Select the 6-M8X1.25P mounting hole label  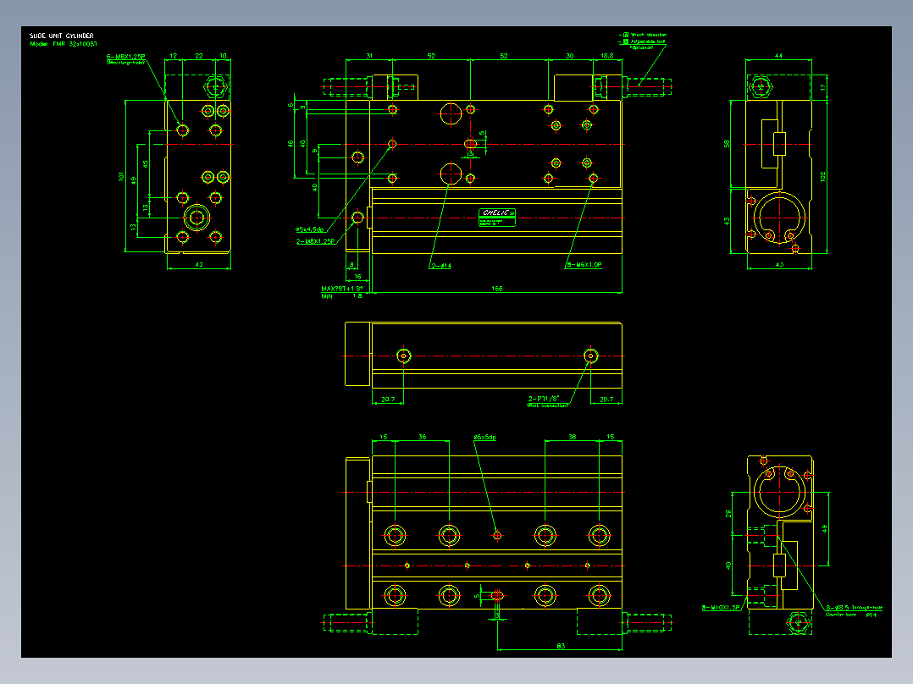[x=125, y=57]
